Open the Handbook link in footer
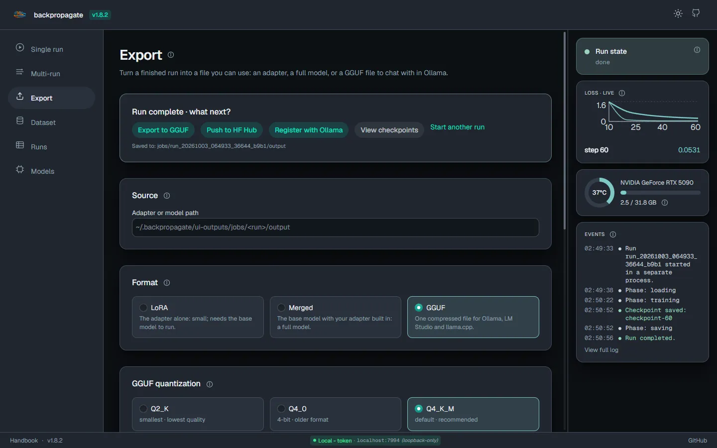Screen dimensions: 717x448 point(24,441)
